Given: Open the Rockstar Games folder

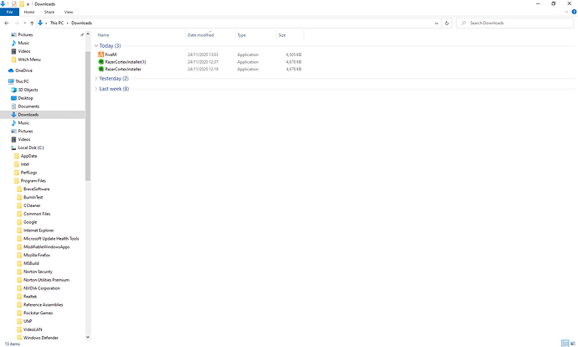Looking at the screenshot, I should (x=38, y=313).
